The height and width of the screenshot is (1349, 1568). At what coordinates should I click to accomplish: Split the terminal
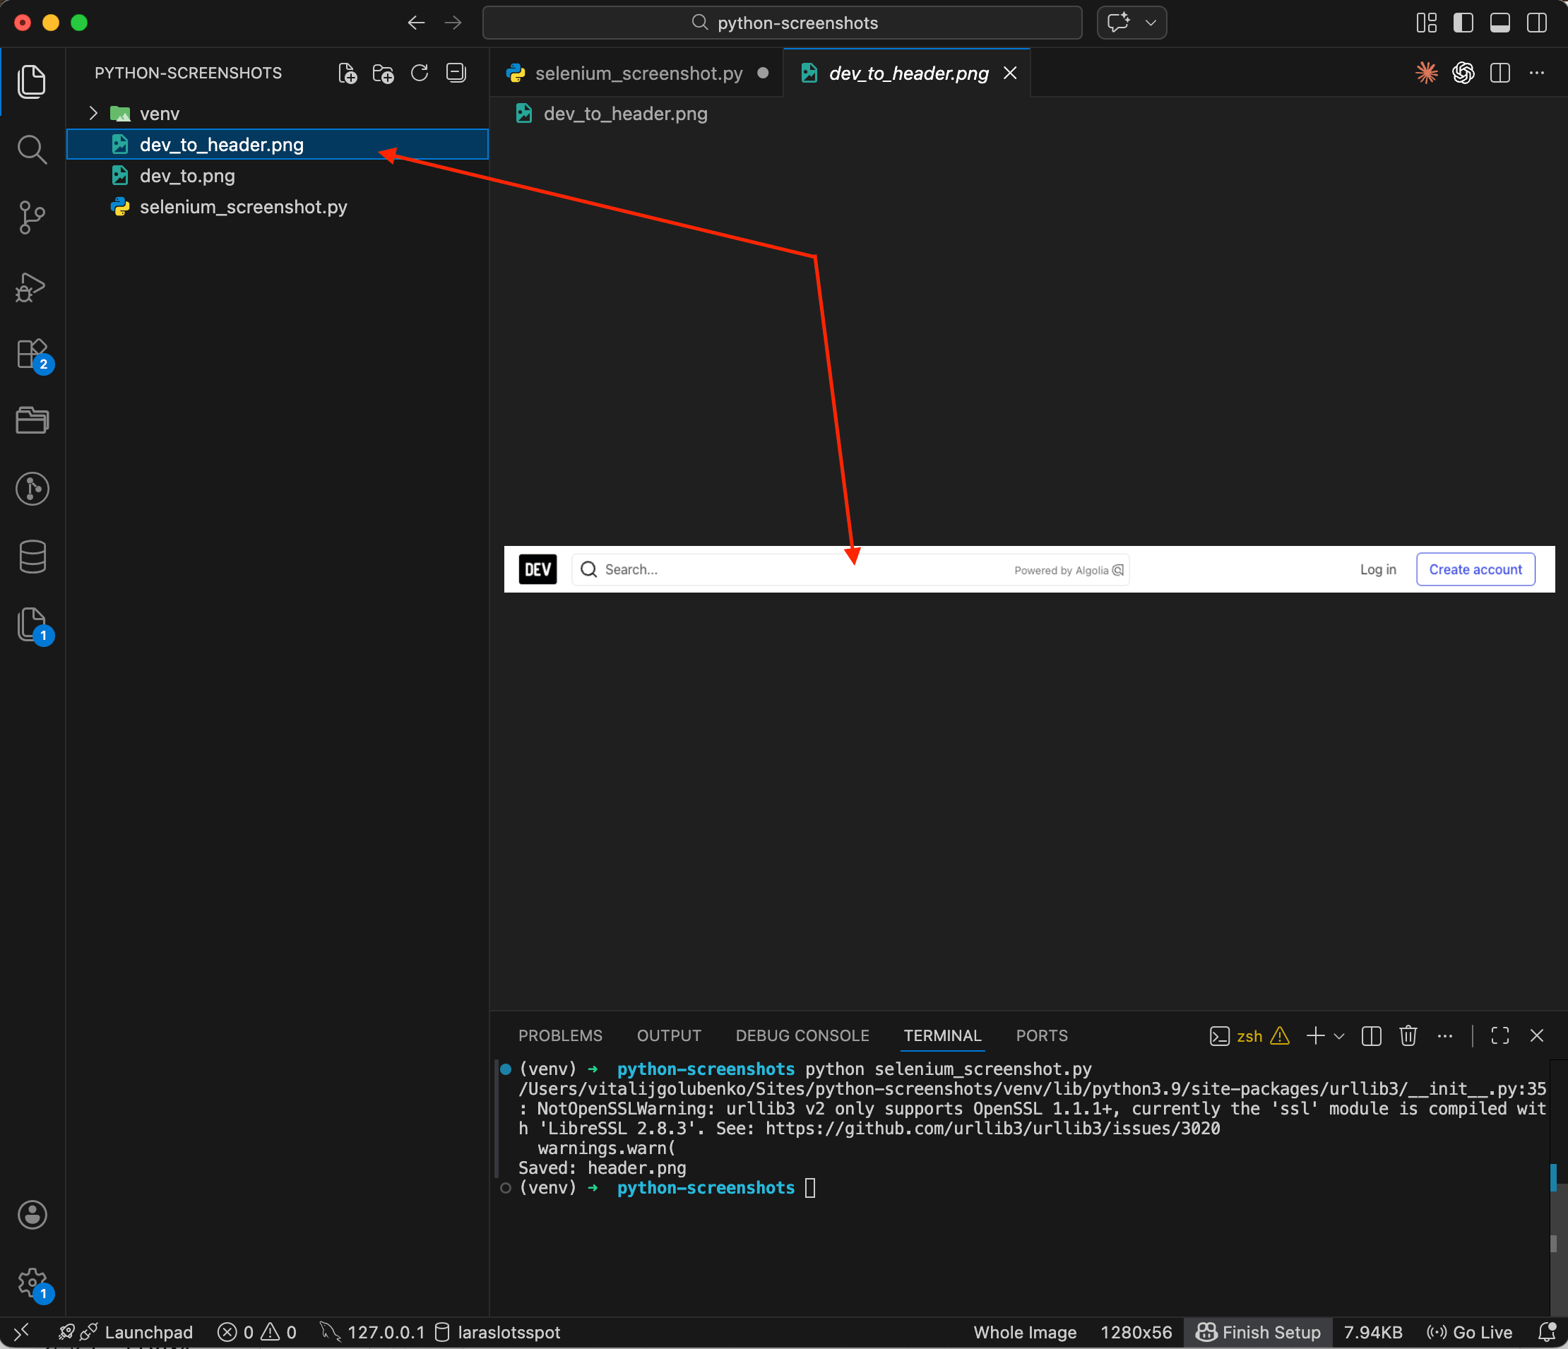1370,1036
